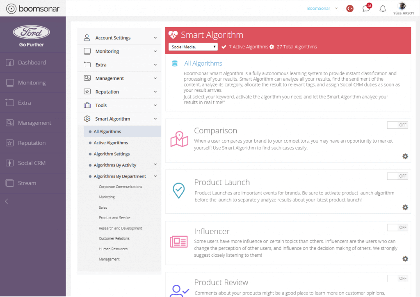Screen dimensions: 420x297
Task: Click the Social CRM person icon
Action: (10, 163)
